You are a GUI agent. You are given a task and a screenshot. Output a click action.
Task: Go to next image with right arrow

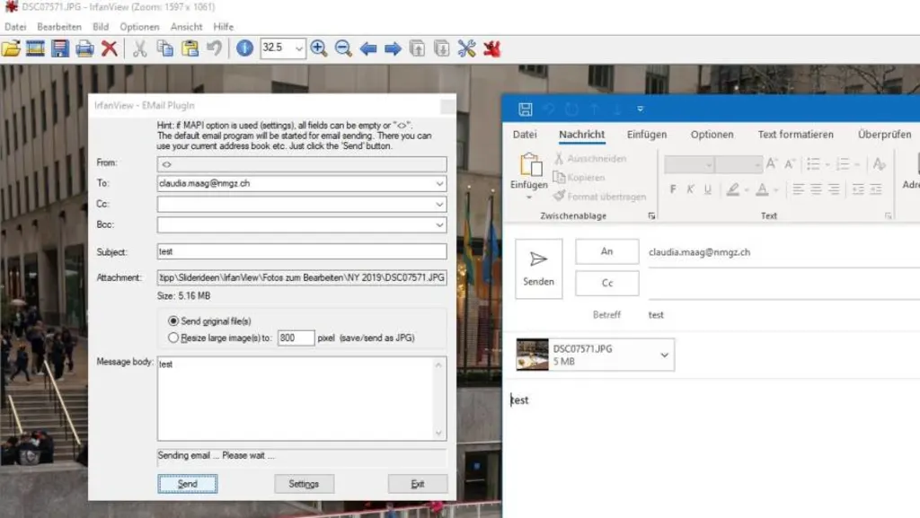393,48
